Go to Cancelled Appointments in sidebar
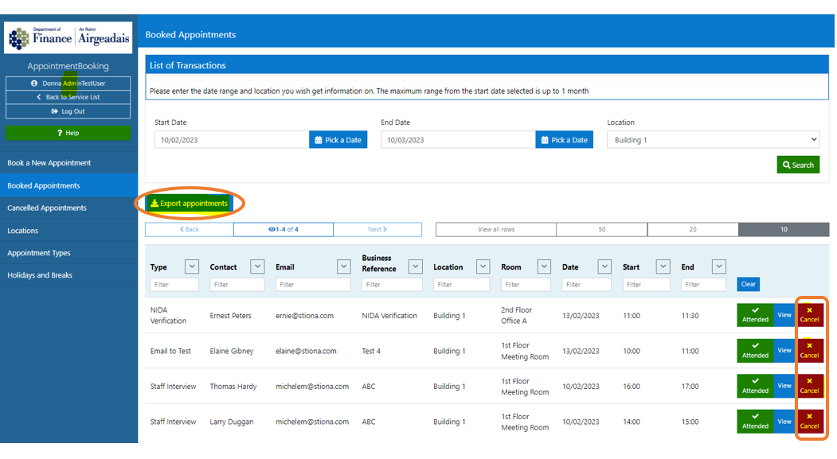Image resolution: width=837 pixels, height=459 pixels. click(x=47, y=208)
